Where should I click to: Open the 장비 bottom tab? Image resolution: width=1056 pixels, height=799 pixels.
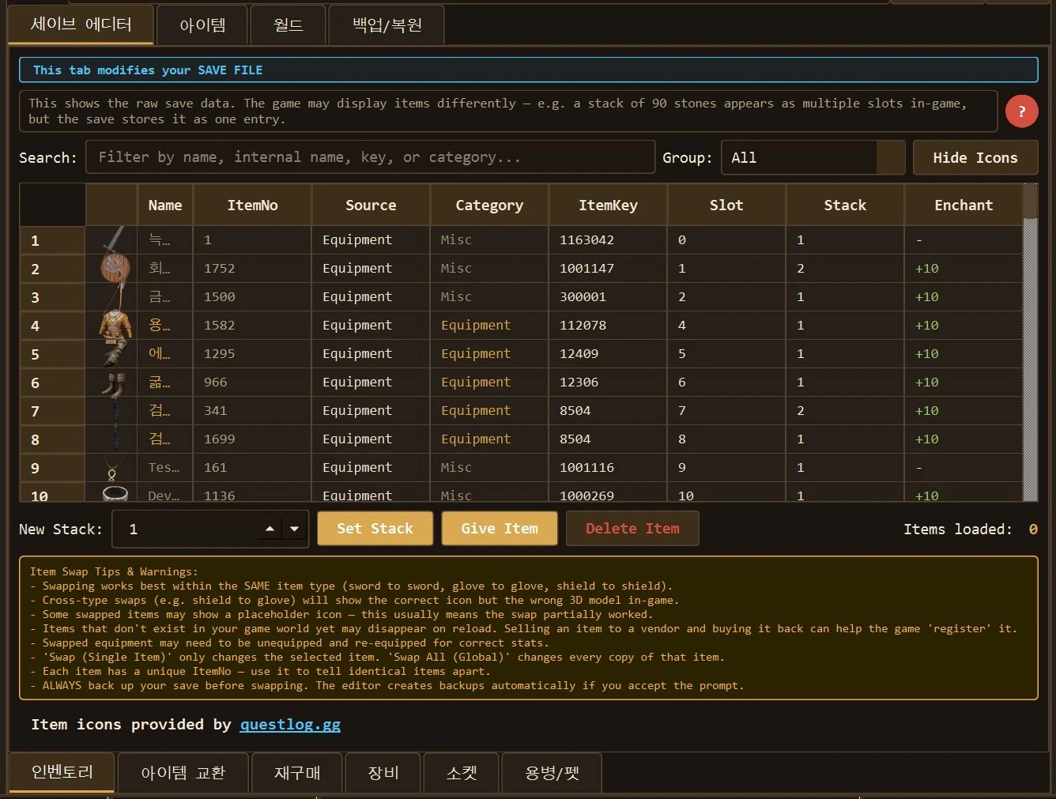(x=383, y=772)
